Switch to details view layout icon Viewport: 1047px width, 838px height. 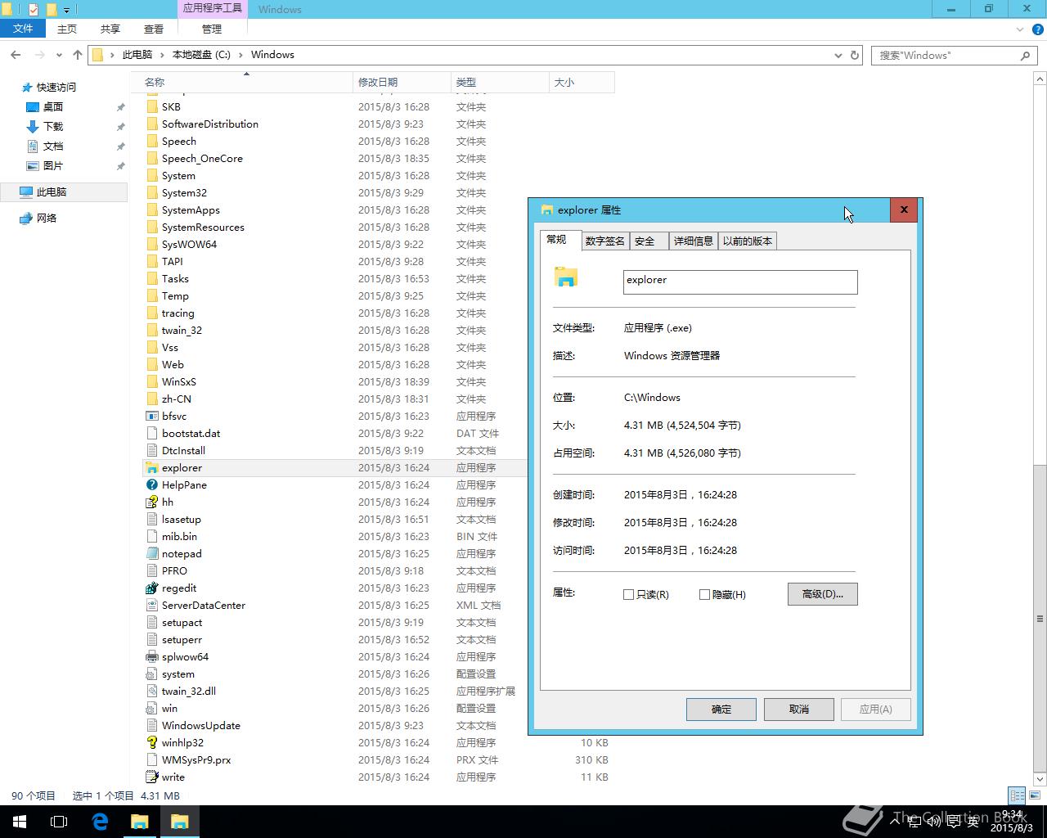point(1017,795)
